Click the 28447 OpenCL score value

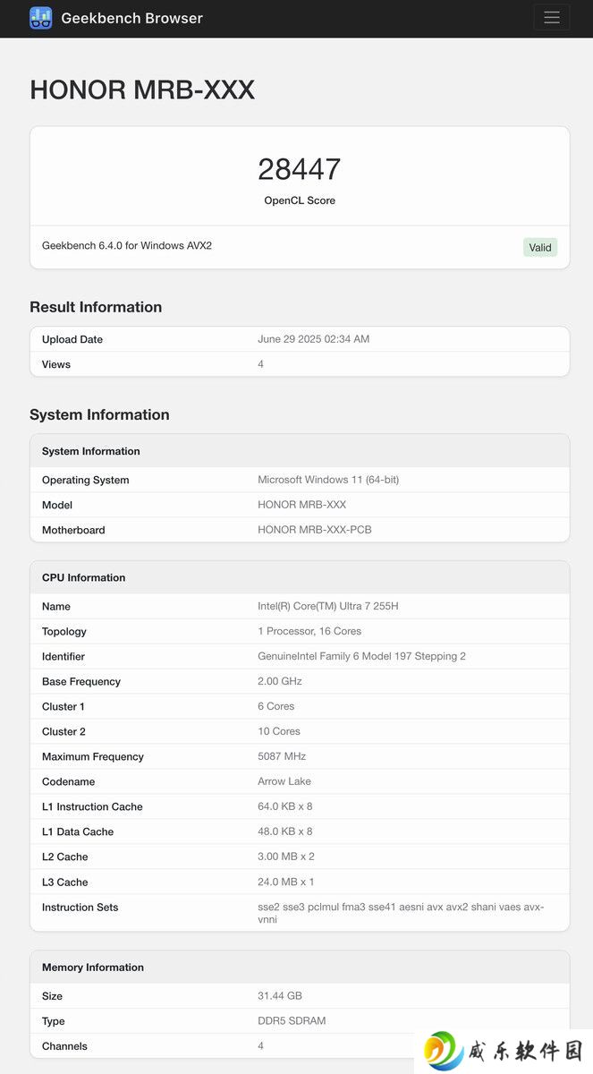pos(300,169)
